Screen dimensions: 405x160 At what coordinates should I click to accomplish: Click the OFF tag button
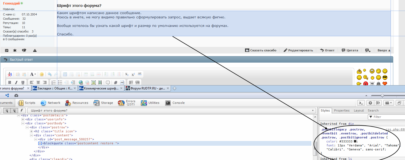131,83
